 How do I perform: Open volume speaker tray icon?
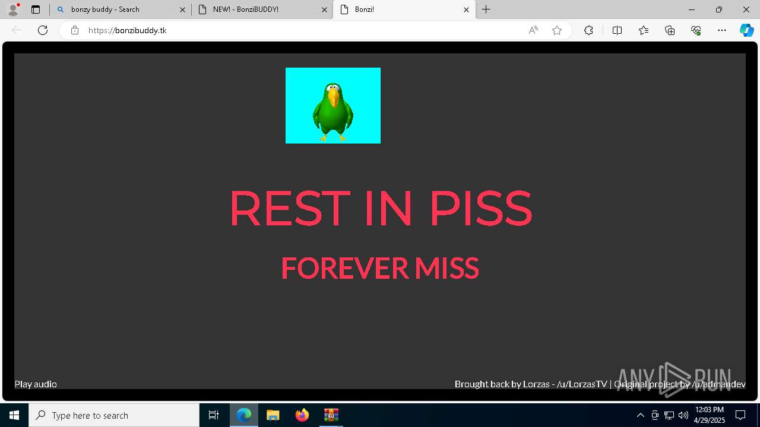683,415
